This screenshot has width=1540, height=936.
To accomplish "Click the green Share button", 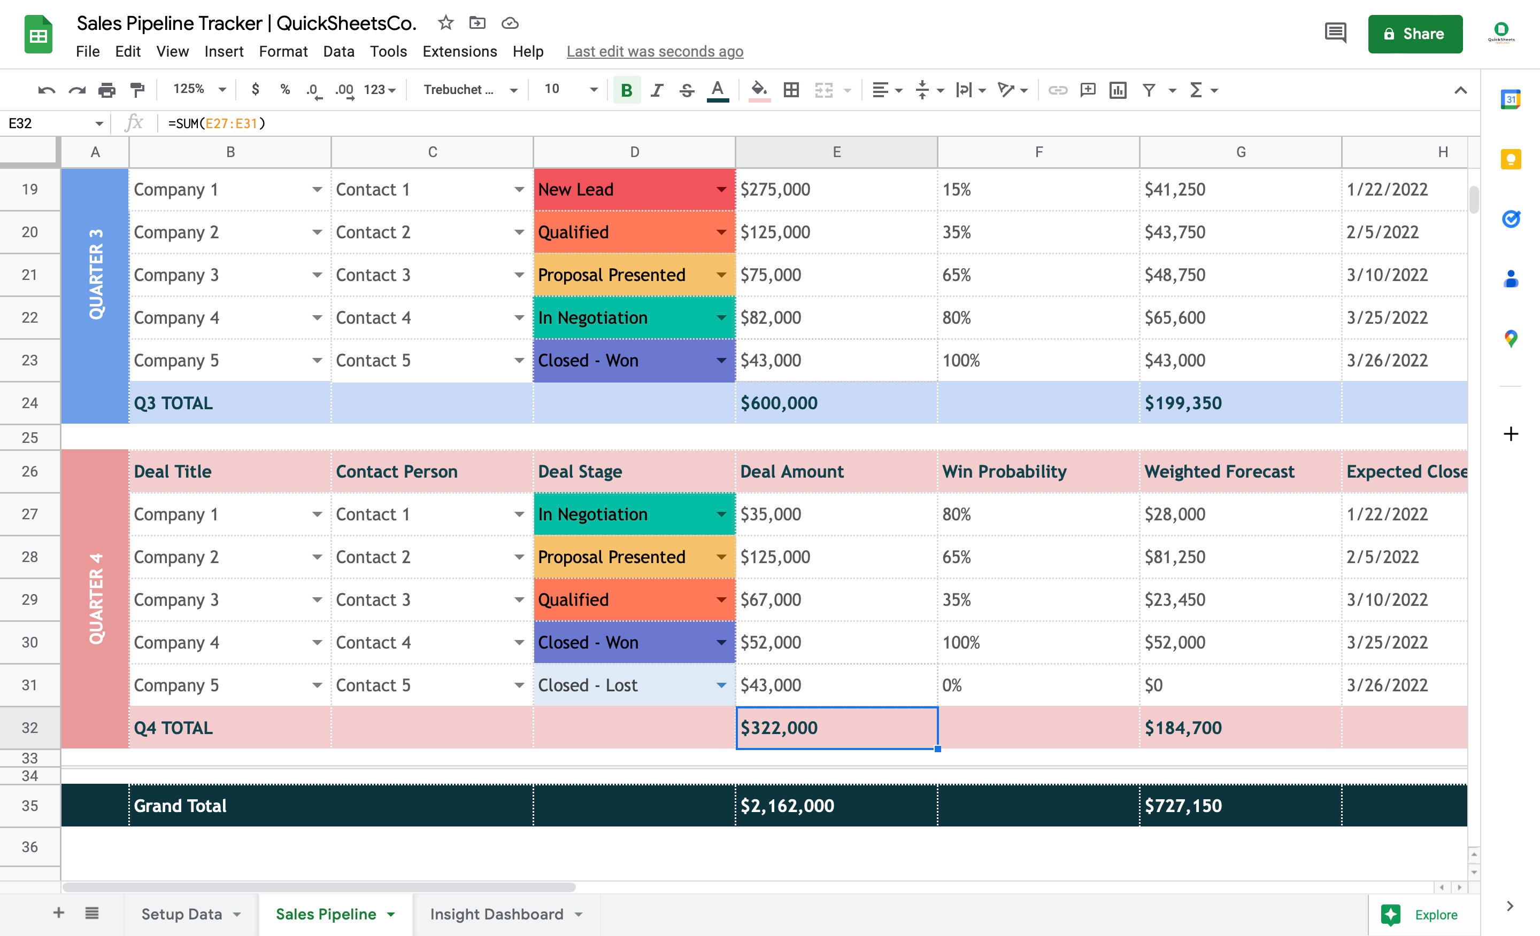I will tap(1415, 34).
